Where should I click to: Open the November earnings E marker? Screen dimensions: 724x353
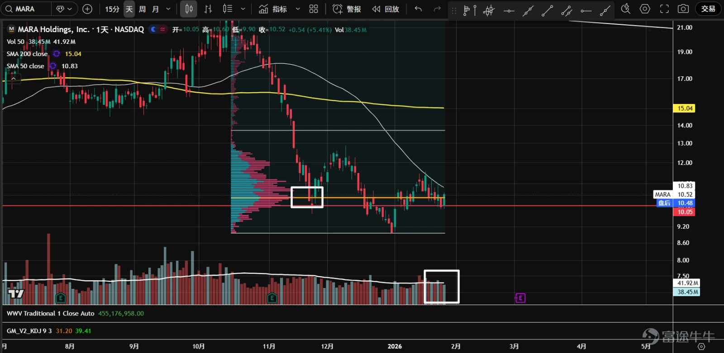pos(272,298)
